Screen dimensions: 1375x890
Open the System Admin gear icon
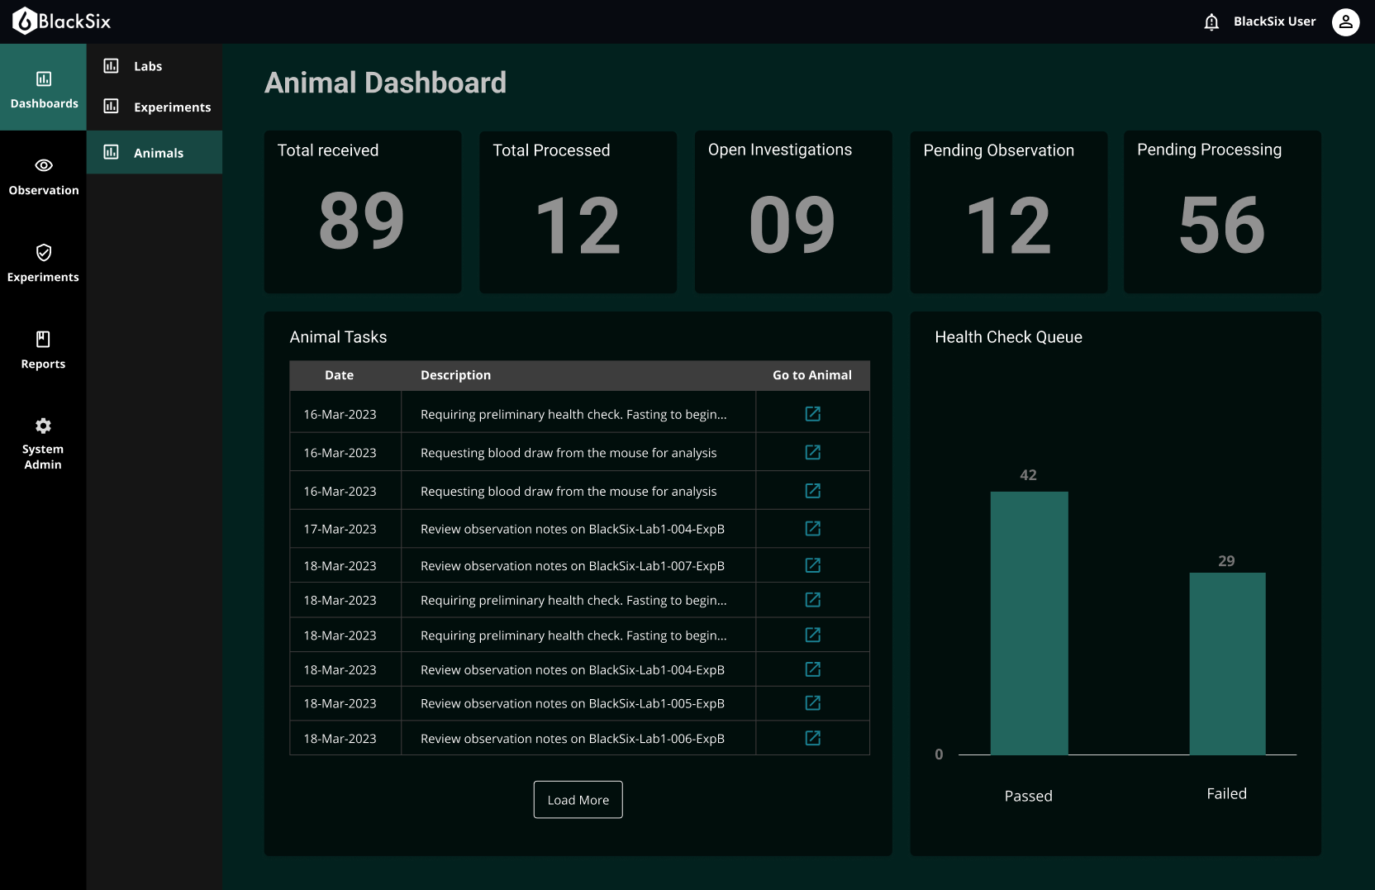coord(42,425)
